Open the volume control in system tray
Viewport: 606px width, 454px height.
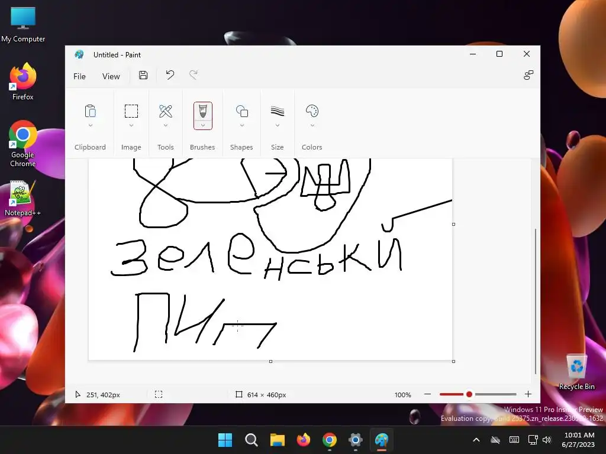click(546, 440)
